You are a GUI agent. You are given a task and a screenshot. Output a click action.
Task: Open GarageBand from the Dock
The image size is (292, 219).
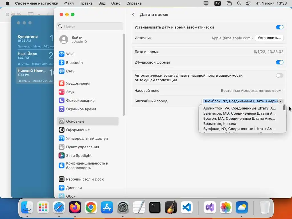coord(171,207)
